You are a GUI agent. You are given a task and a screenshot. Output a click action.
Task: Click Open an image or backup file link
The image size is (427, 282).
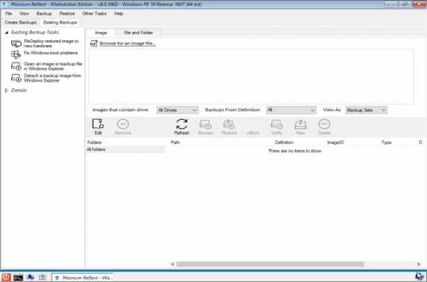pos(52,66)
